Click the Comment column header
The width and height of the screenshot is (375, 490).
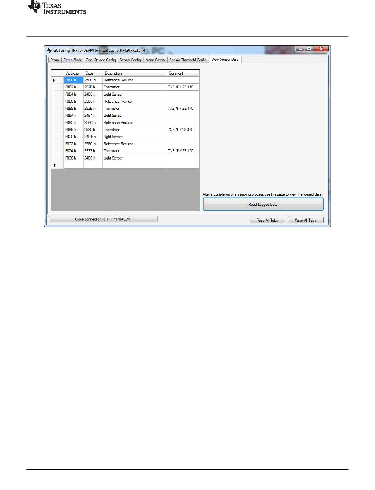point(183,73)
